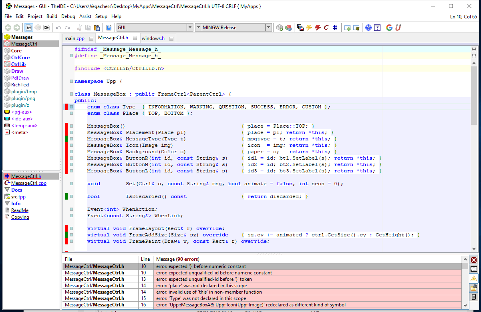Switch to the main.cpp tab
Image resolution: width=481 pixels, height=312 pixels.
pos(74,38)
